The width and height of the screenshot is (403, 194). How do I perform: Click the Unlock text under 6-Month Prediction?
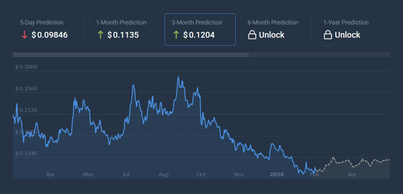point(272,35)
